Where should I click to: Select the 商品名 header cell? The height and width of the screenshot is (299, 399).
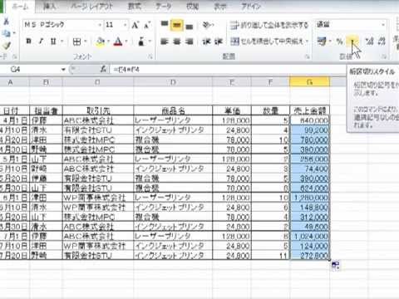tap(173, 110)
